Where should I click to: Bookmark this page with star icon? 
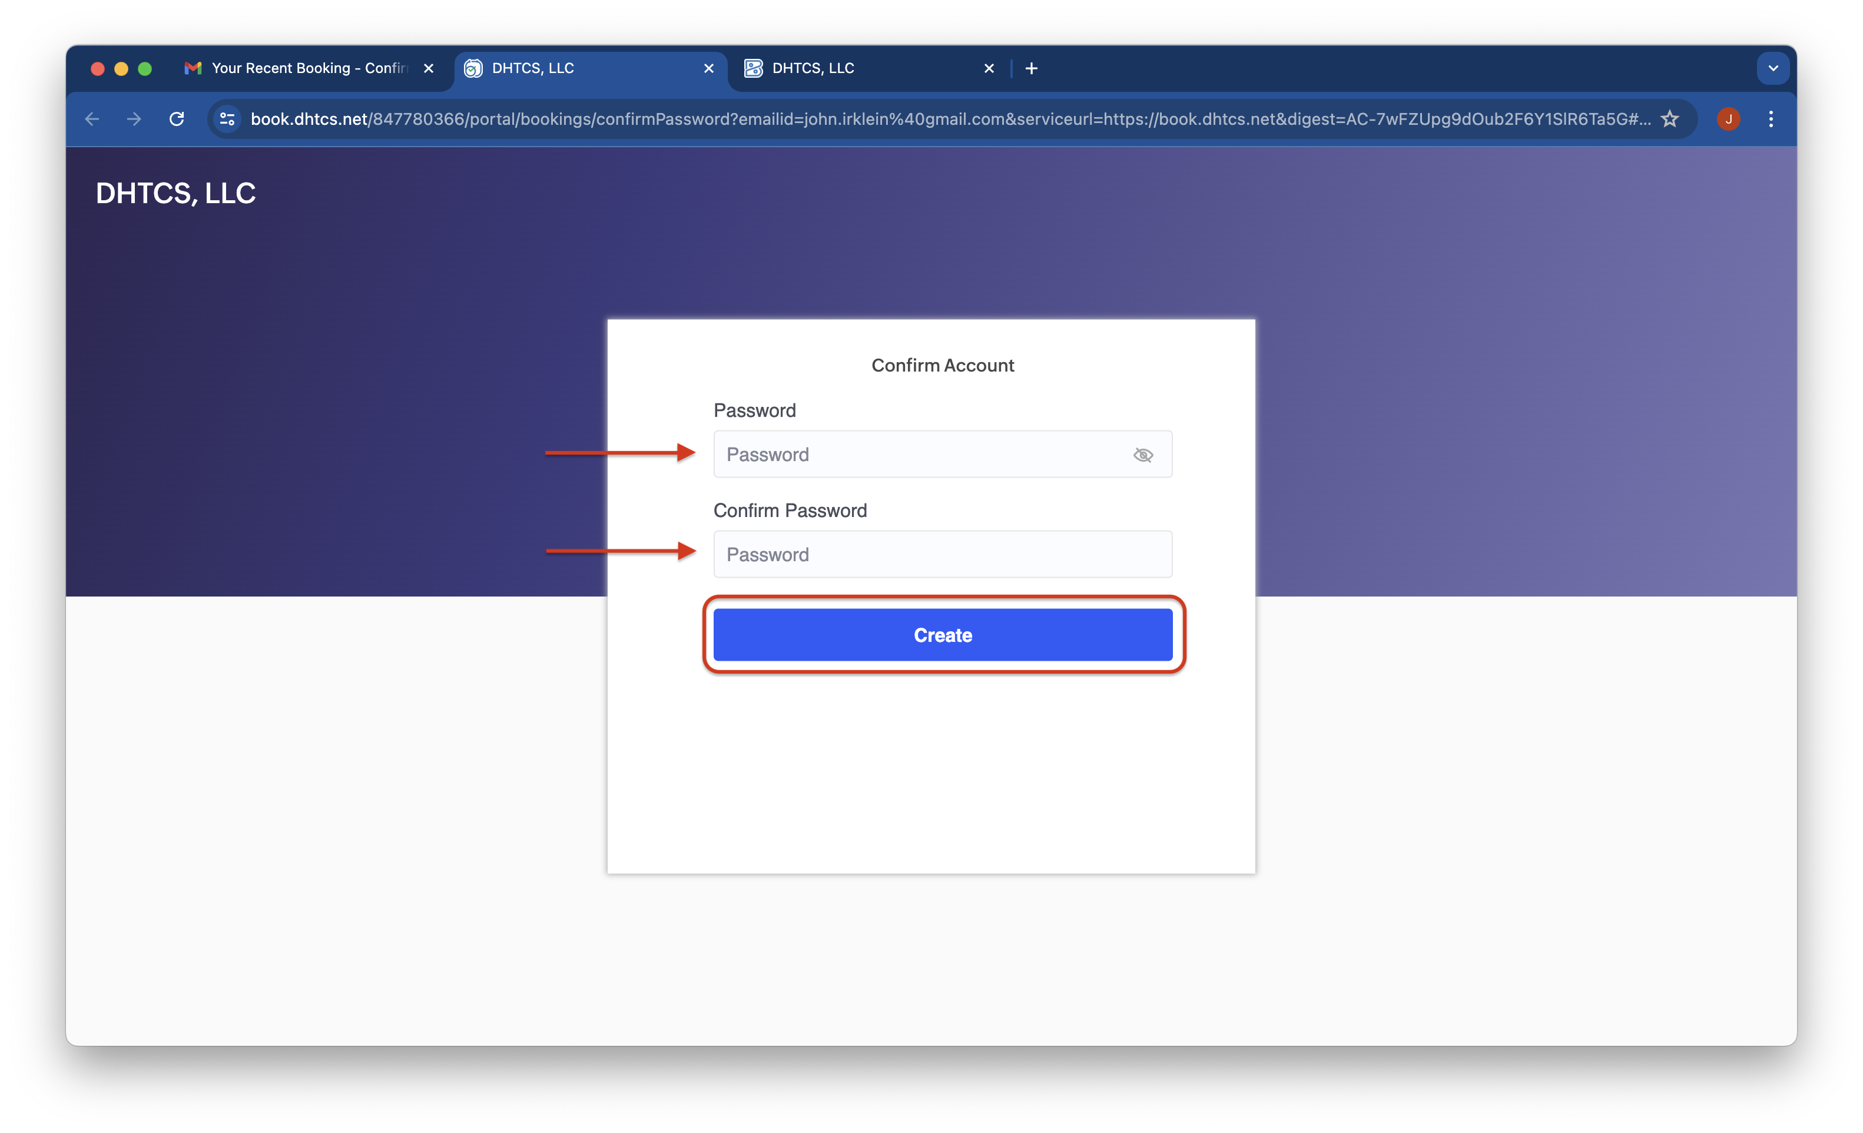(1669, 119)
